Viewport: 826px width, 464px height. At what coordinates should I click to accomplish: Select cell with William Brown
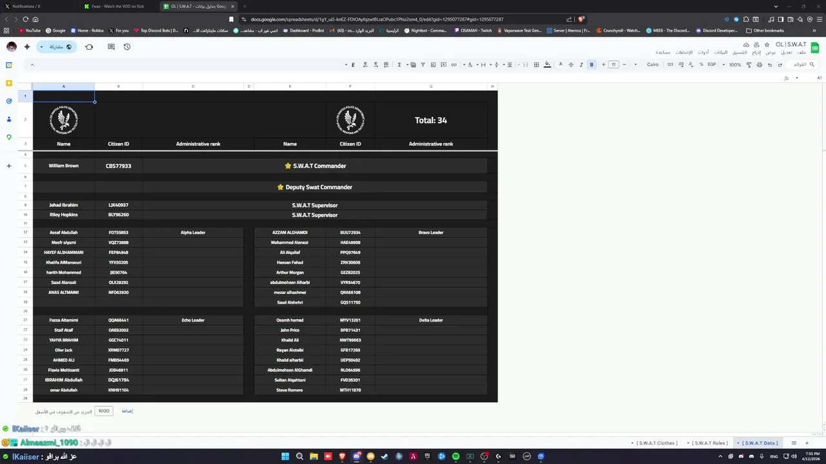63,166
